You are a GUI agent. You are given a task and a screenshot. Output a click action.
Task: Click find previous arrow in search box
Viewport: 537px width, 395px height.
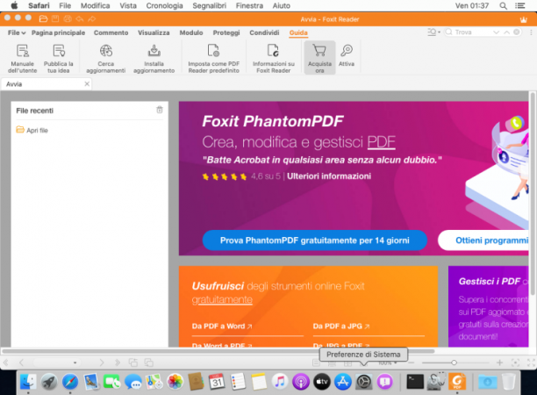507,32
